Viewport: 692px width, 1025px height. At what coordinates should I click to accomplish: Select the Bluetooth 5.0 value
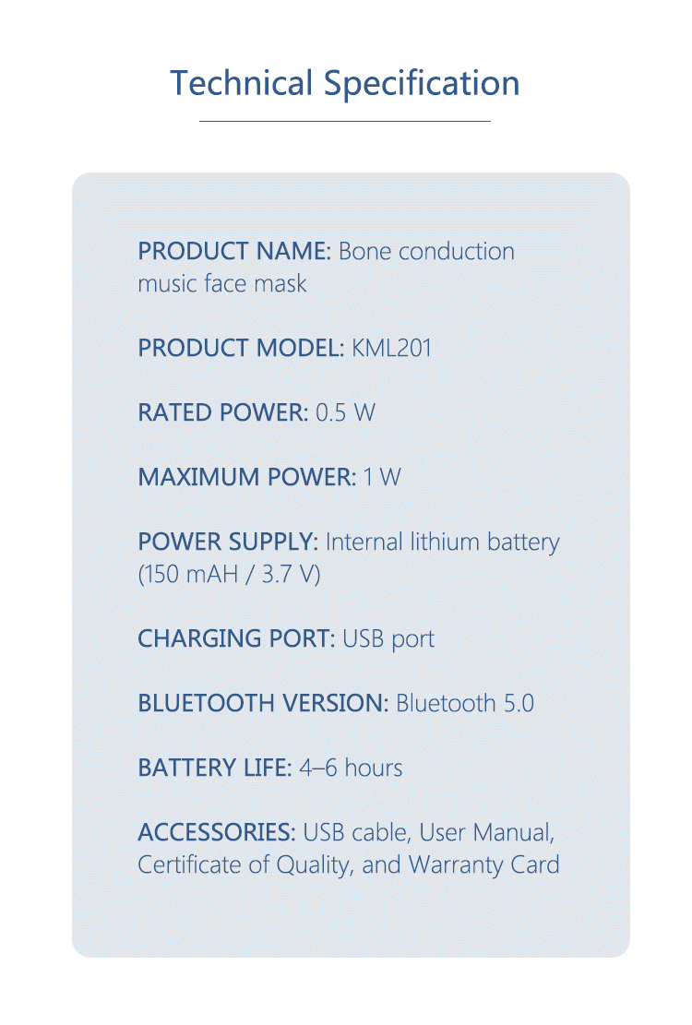pos(465,703)
